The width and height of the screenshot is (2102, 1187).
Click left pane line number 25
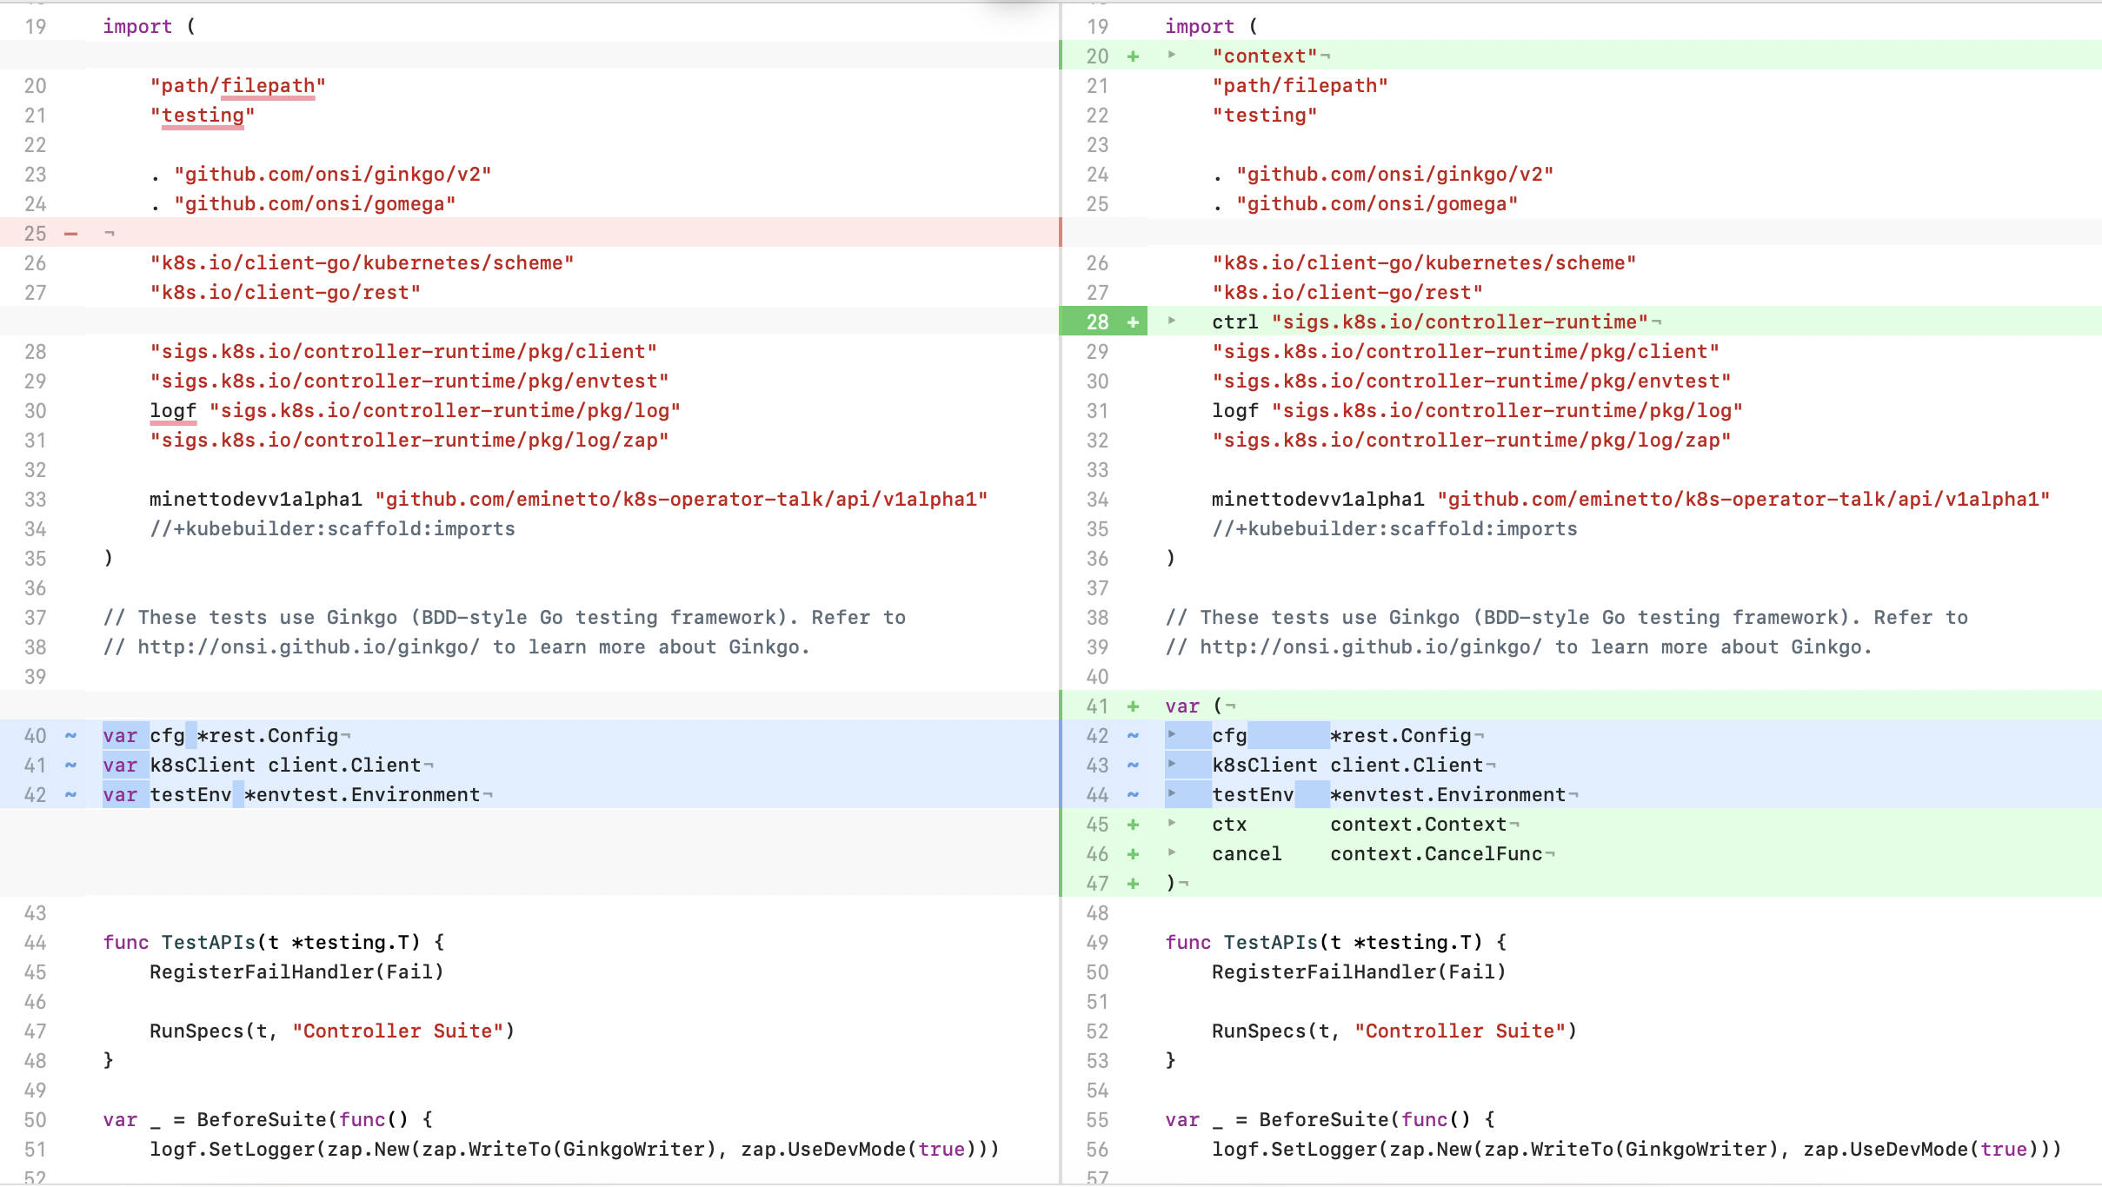pos(35,234)
